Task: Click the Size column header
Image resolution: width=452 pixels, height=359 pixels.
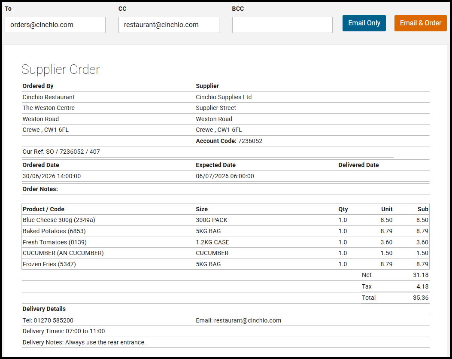Action: [x=202, y=209]
